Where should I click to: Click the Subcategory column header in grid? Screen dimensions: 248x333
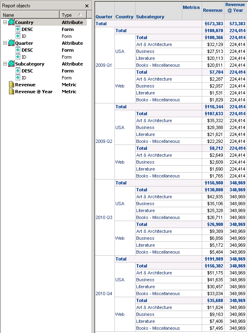coord(150,17)
